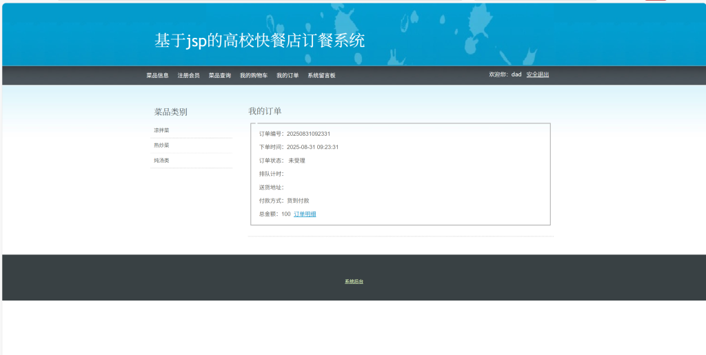Viewport: 706px width, 355px height.
Task: Open 菜品信息 in the navigation bar
Action: (157, 76)
